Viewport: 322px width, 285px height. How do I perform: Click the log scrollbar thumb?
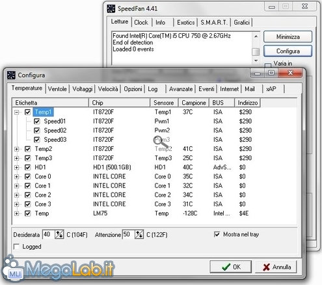pos(256,51)
